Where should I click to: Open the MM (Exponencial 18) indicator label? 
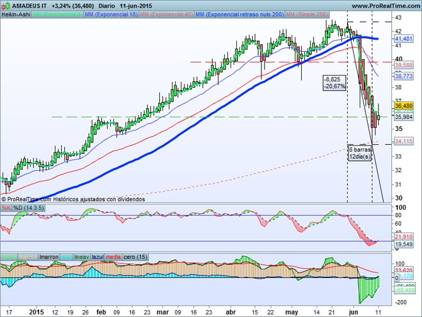(111, 14)
